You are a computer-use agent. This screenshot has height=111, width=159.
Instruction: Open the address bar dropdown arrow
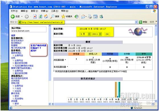tap(136, 22)
